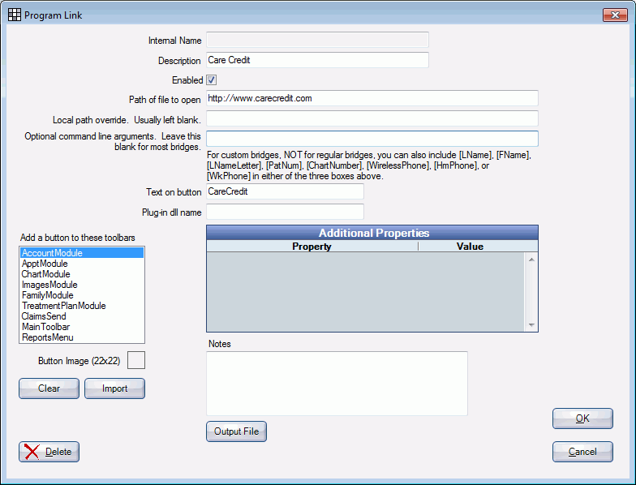Image resolution: width=636 pixels, height=485 pixels.
Task: Select ApptModule in the toolbars list
Action: pyautogui.click(x=82, y=264)
